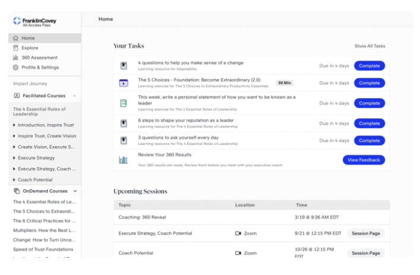Open 360 Assessment in the sidebar

(x=45, y=58)
